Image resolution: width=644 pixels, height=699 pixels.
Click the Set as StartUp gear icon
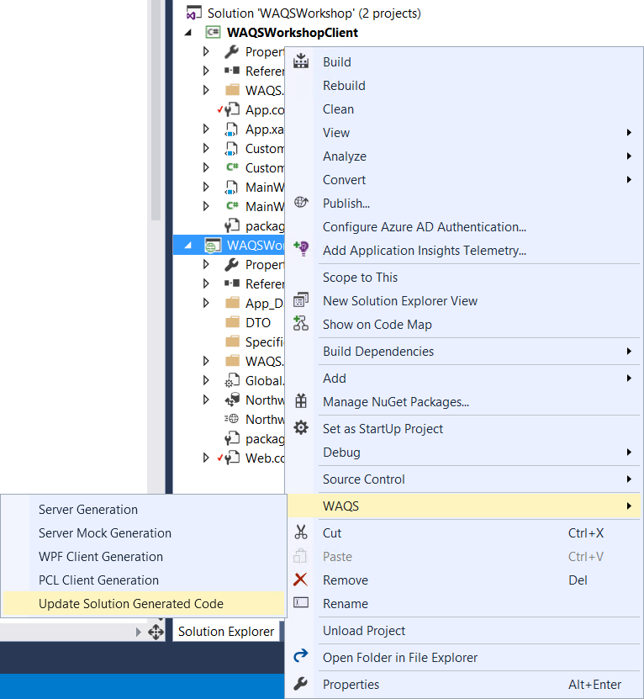301,428
